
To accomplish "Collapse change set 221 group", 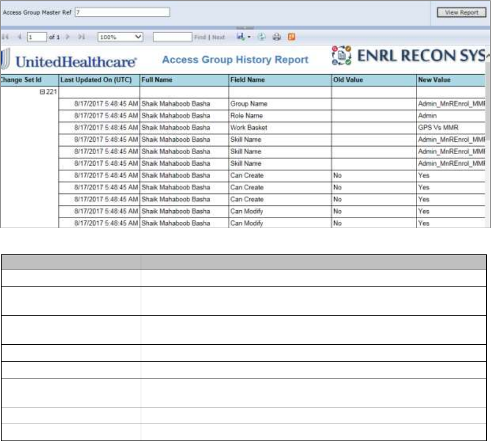I will [42, 92].
